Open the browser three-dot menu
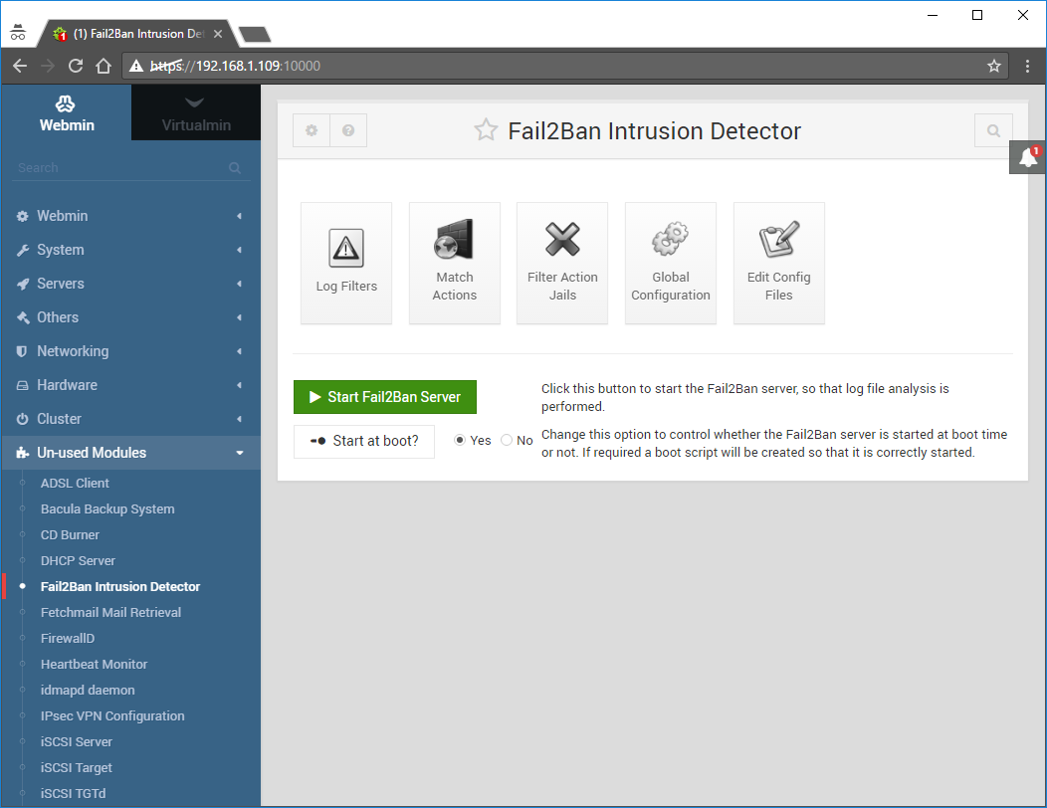Viewport: 1047px width, 808px height. coord(1027,66)
